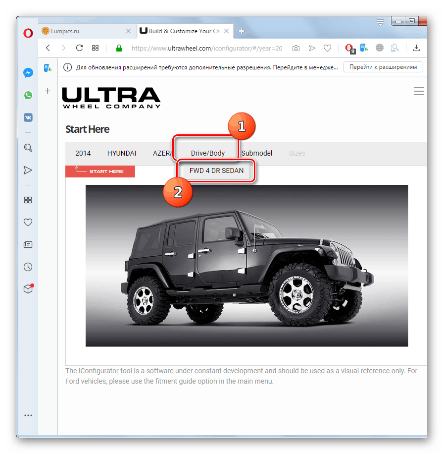The height and width of the screenshot is (454, 443).
Task: Click the heart icon to save the page
Action: click(x=327, y=48)
